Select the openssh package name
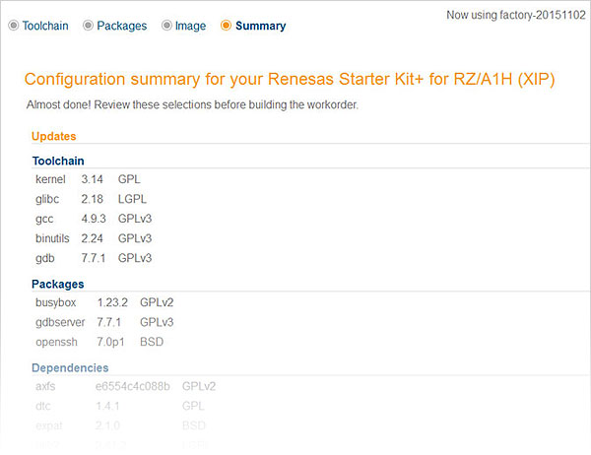 pyautogui.click(x=56, y=343)
